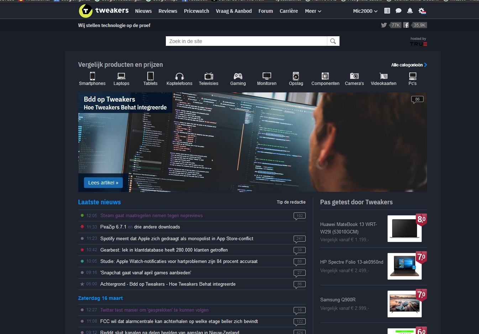This screenshot has height=334, width=479.
Task: Open FCC alarmcentrale etage article
Action: (179, 322)
